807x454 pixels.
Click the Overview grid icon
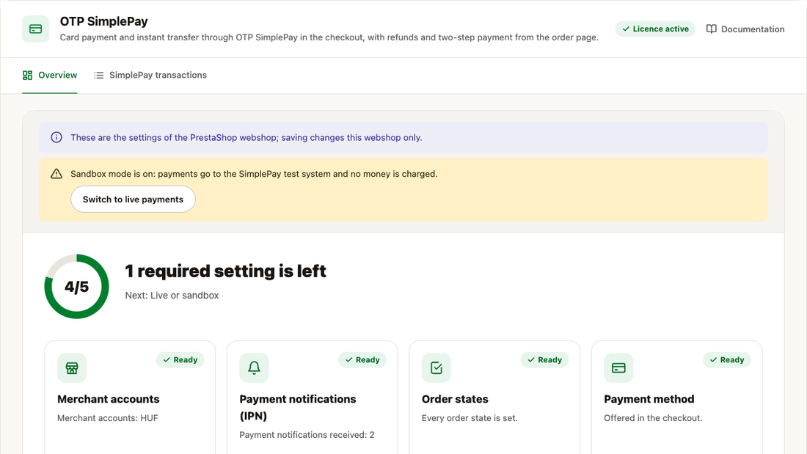coord(27,75)
